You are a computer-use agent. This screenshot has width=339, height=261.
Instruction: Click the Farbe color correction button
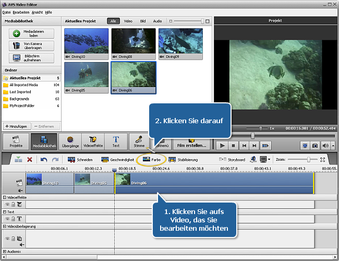pos(154,159)
